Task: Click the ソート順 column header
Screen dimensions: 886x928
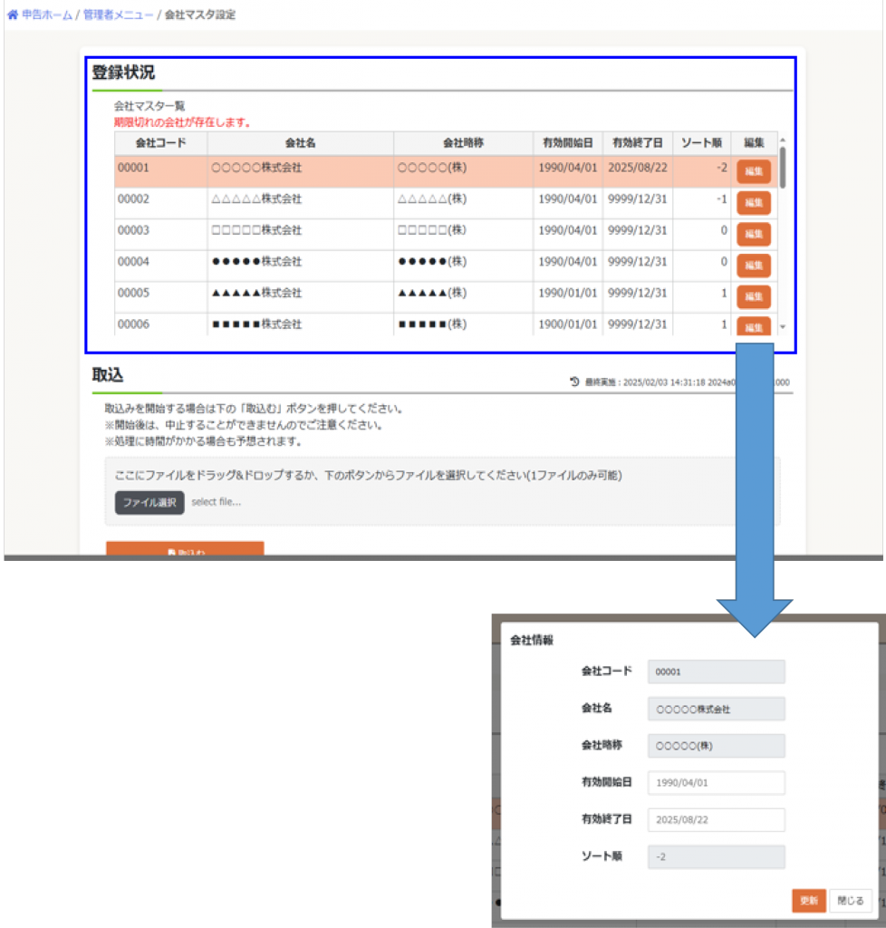Action: [701, 143]
